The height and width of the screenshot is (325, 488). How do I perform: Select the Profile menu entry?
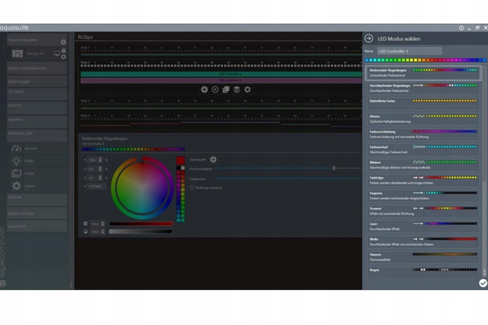[29, 173]
